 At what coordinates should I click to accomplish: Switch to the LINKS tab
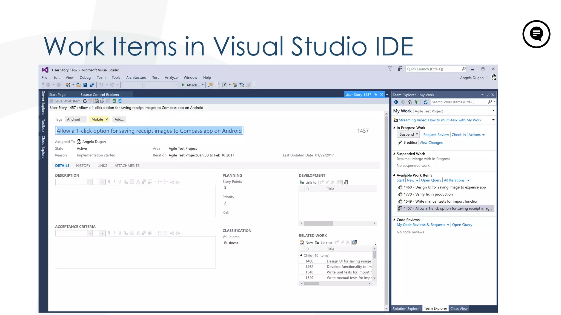102,166
